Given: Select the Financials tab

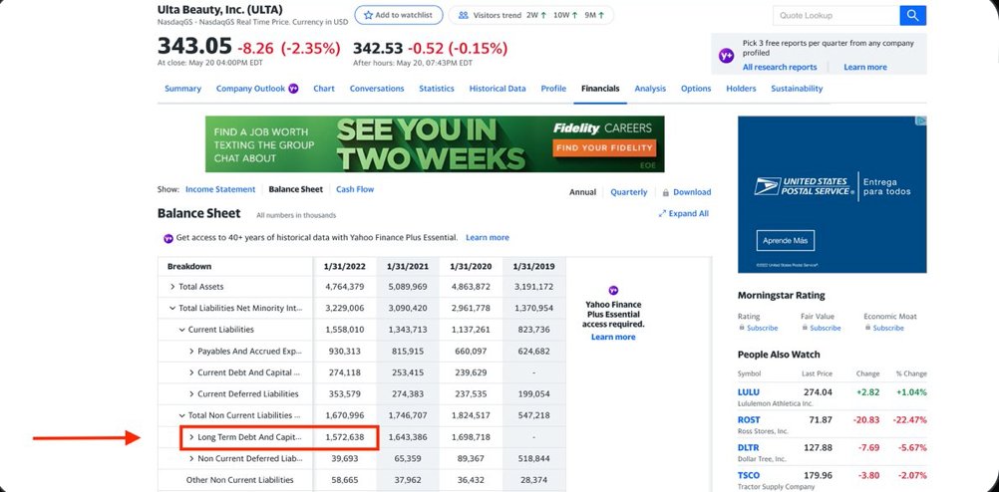Looking at the screenshot, I should pos(600,89).
